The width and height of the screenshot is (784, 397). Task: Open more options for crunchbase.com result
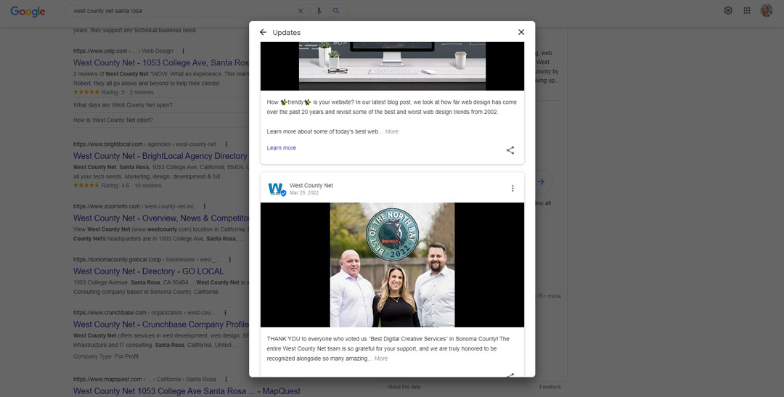[x=225, y=313]
